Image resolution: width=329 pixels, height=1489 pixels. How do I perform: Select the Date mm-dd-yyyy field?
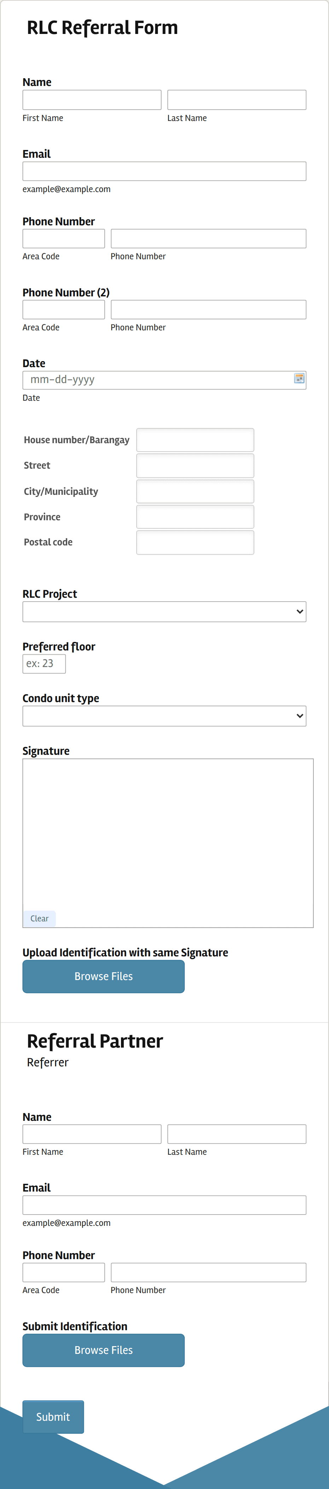[156, 380]
